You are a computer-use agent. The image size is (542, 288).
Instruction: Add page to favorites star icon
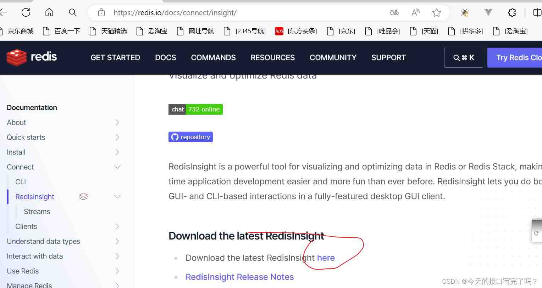pos(437,13)
